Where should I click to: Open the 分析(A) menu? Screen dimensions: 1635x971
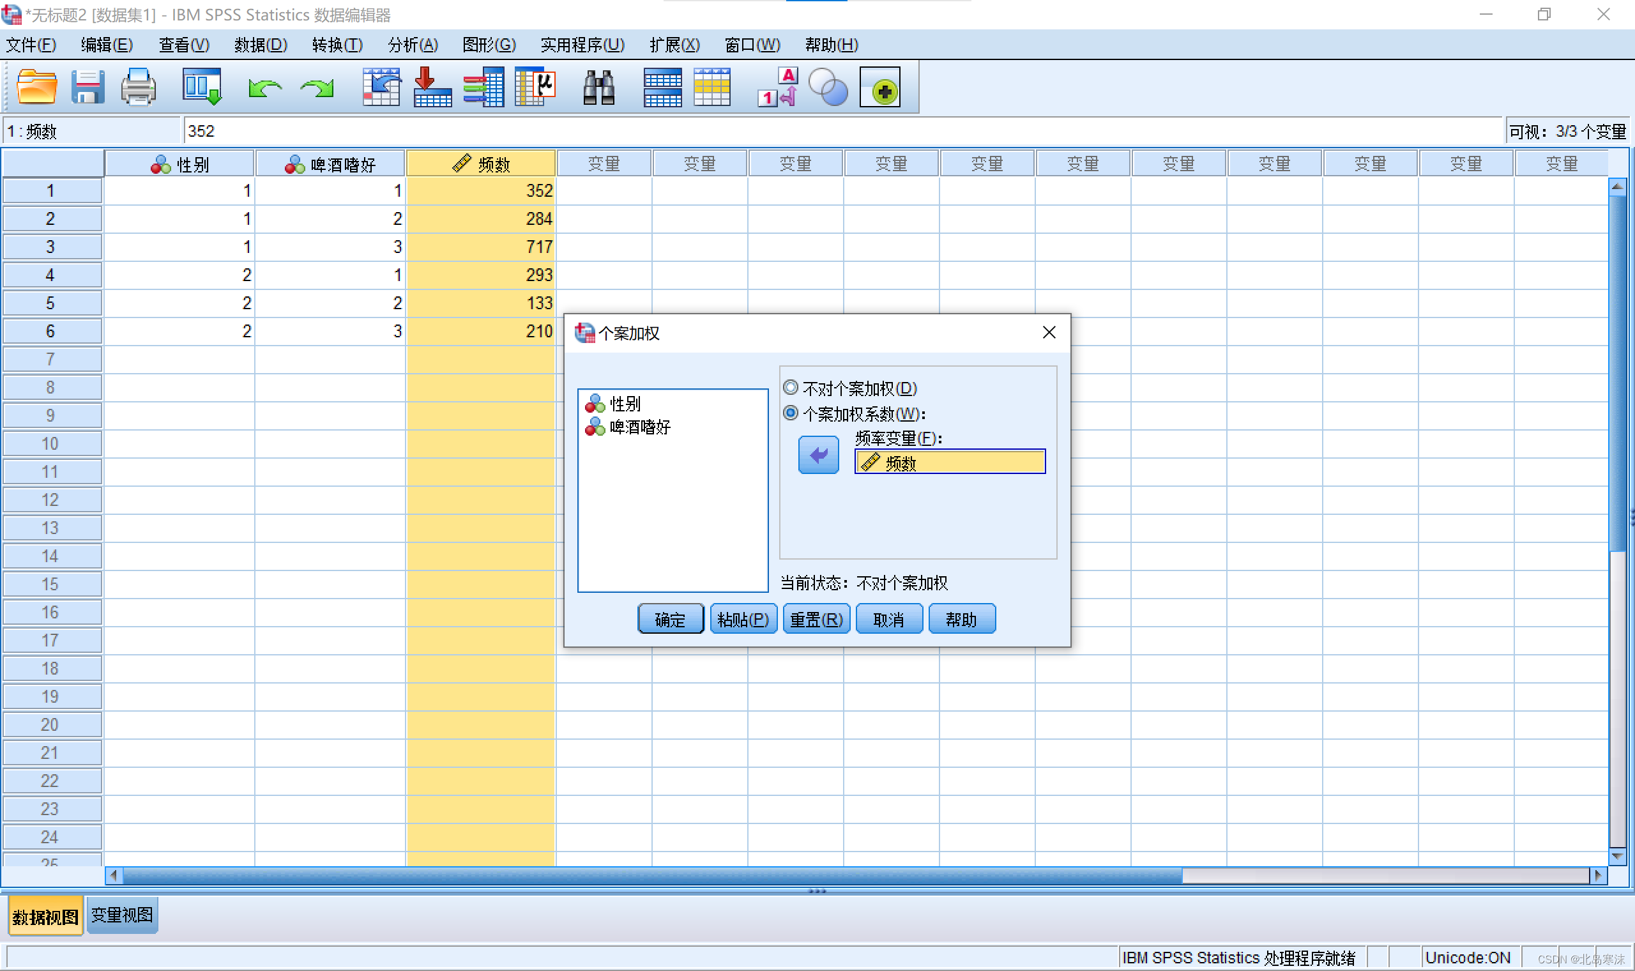point(413,45)
